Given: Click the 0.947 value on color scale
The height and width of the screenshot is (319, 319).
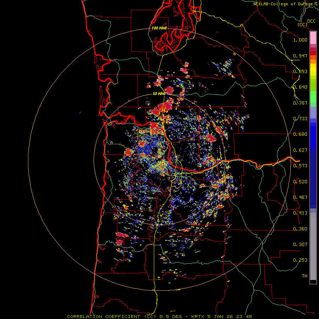Looking at the screenshot, I should (x=300, y=56).
